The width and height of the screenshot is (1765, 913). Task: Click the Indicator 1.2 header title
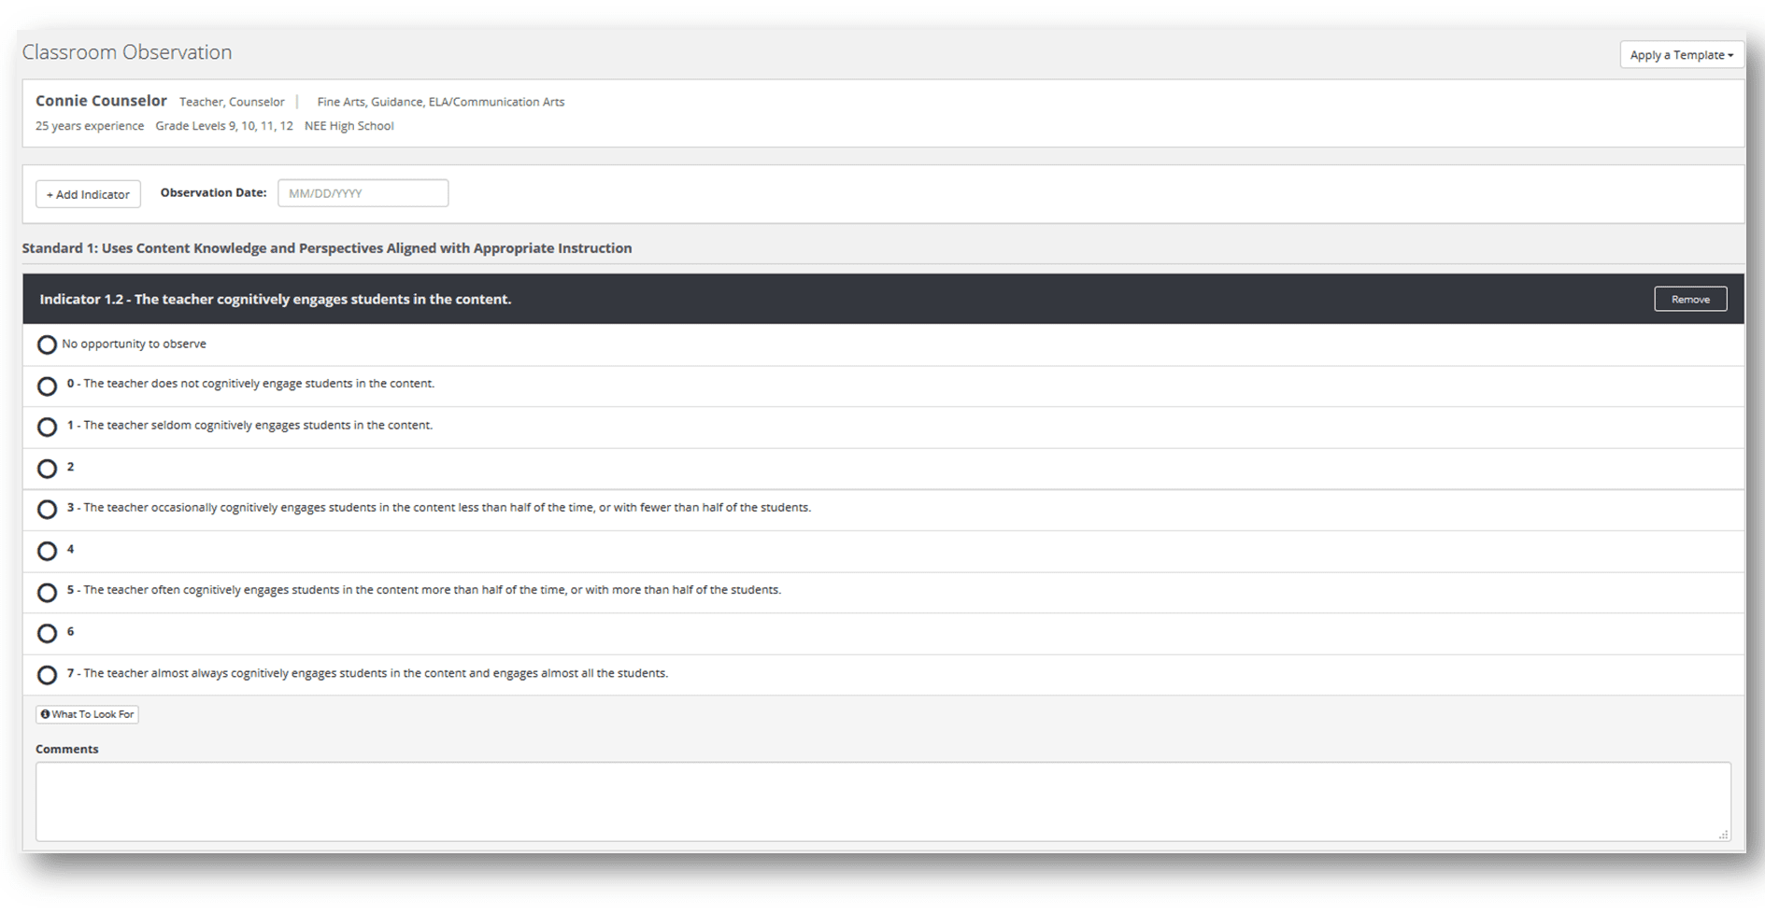click(x=275, y=299)
